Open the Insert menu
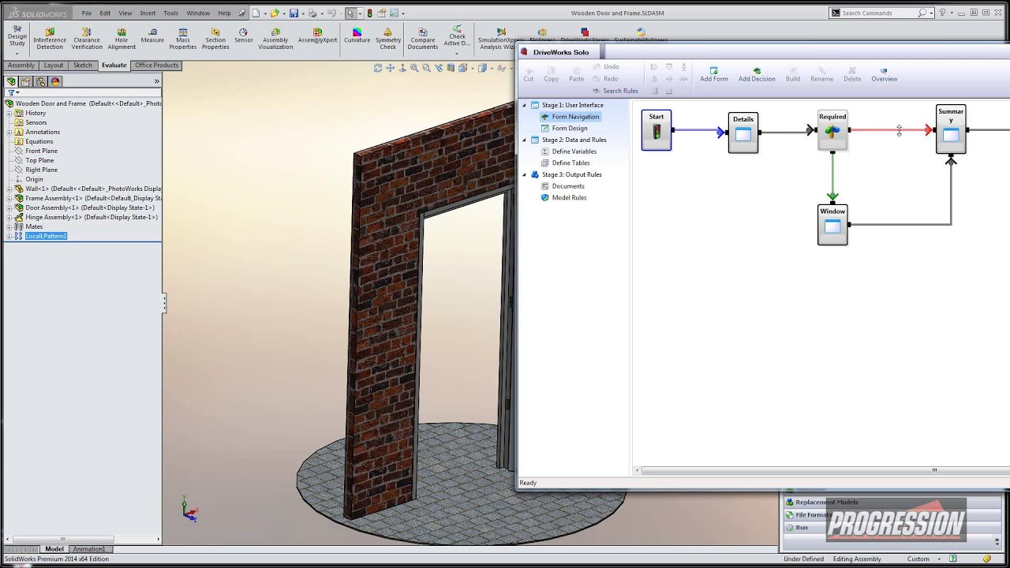Screen dimensions: 1010x568 [x=148, y=13]
